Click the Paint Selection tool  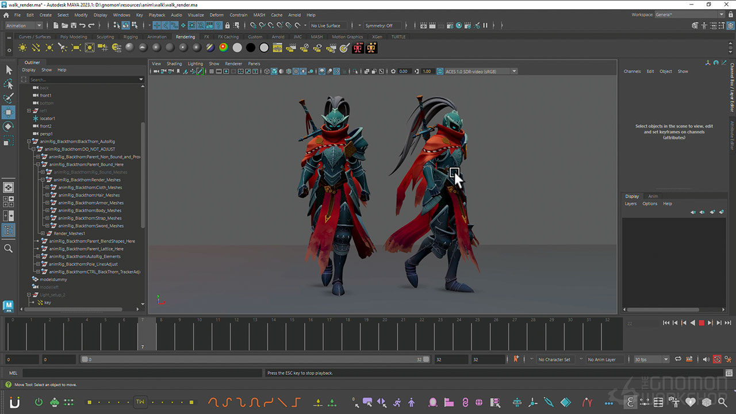click(9, 98)
